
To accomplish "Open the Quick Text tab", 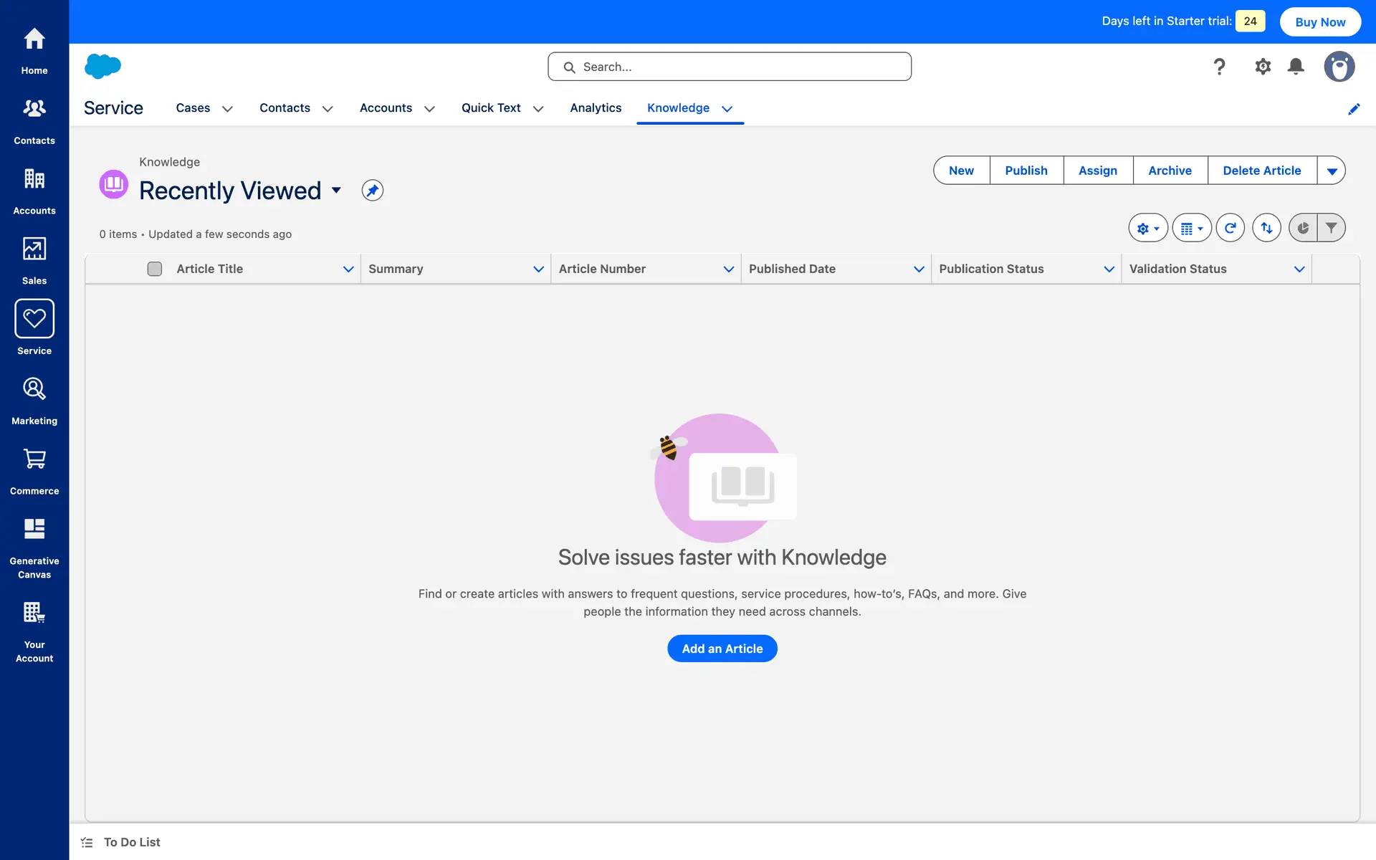I will (491, 108).
